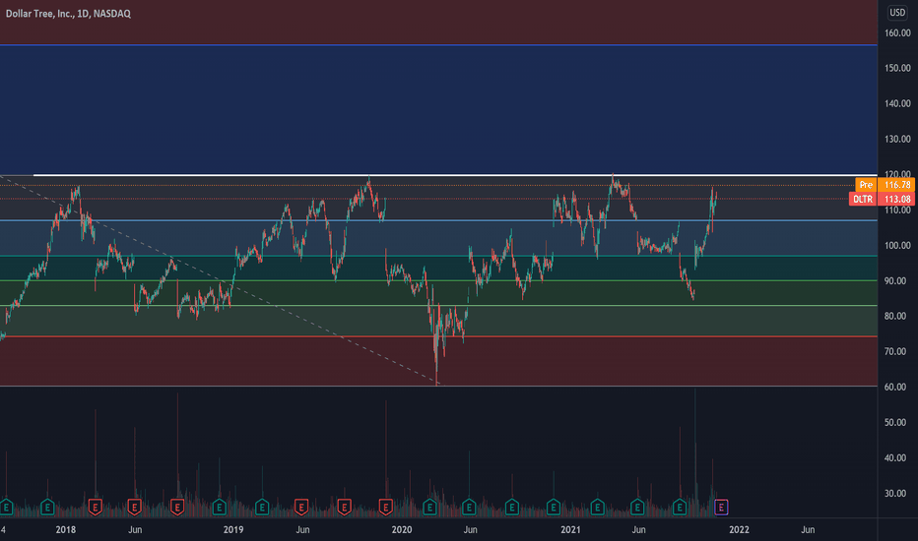
Task: Click the 160.00 price axis label
Action: click(897, 33)
